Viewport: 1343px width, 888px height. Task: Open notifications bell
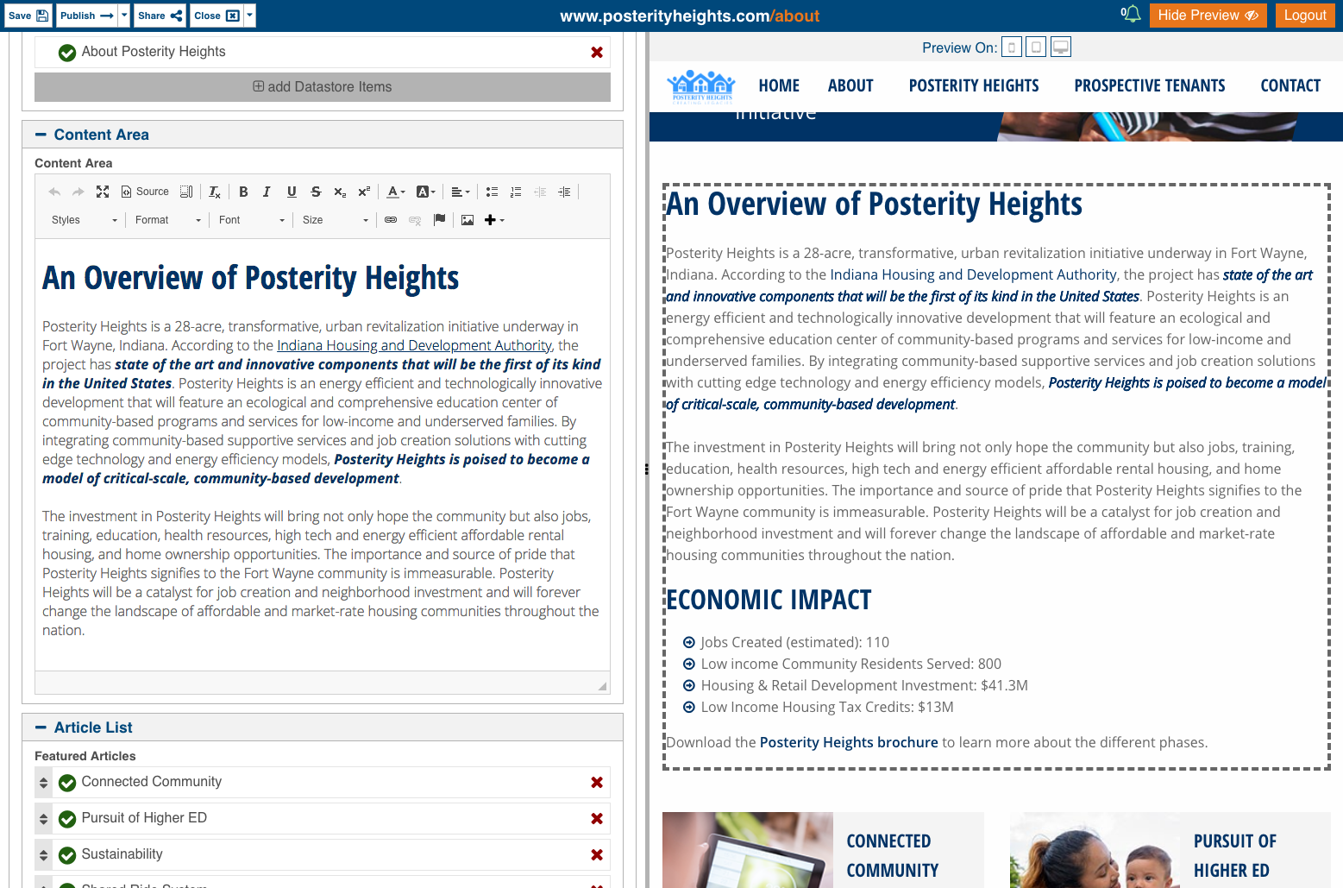(x=1131, y=15)
